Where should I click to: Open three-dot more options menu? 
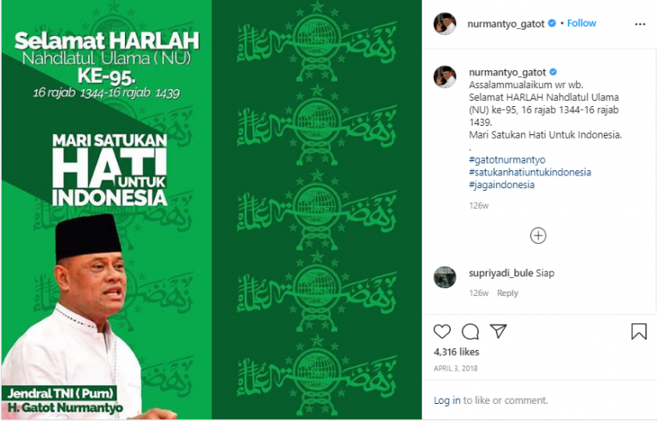pos(640,24)
